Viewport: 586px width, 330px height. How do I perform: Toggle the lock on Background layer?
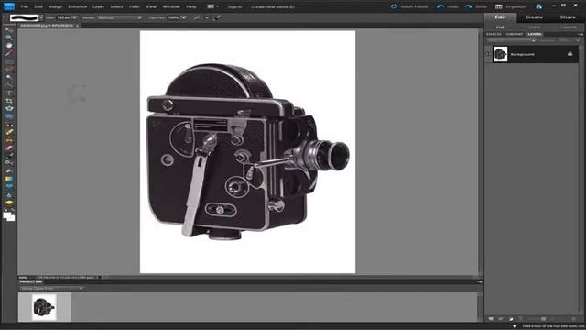tap(570, 54)
